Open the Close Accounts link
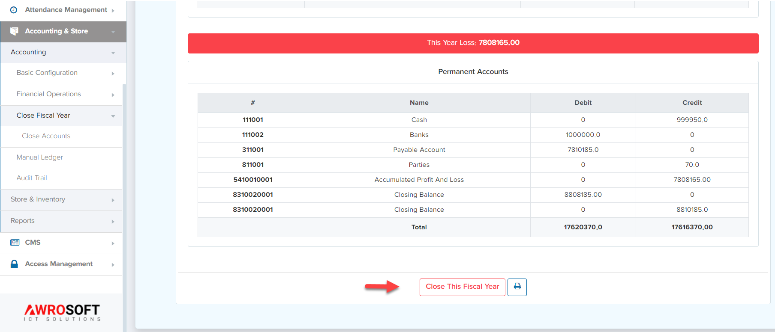Image resolution: width=775 pixels, height=332 pixels. click(x=46, y=136)
